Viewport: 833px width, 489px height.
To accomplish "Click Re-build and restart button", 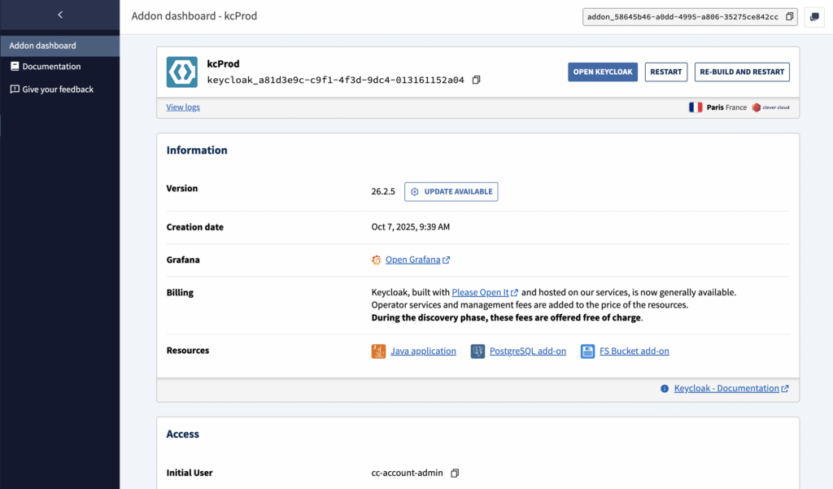I will 742,72.
